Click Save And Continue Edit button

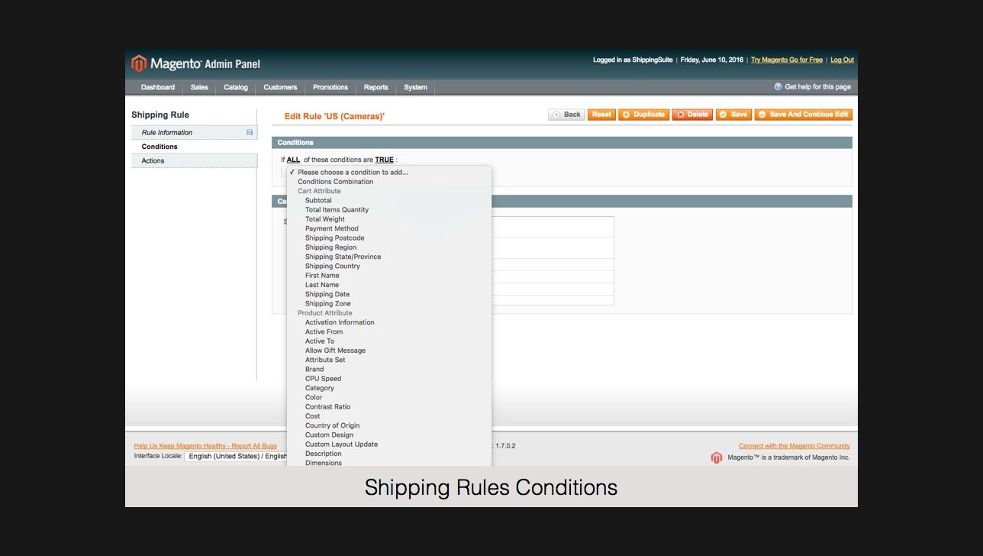click(802, 115)
